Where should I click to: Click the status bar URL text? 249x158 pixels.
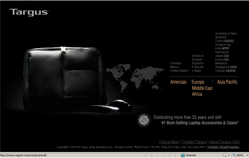23,155
